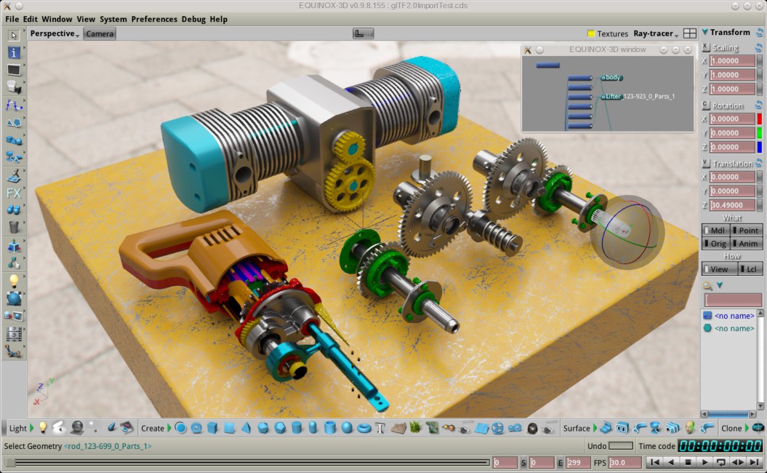The height and width of the screenshot is (473, 767).
Task: Select the arrow pointer tool in left toolbar
Action: click(14, 35)
